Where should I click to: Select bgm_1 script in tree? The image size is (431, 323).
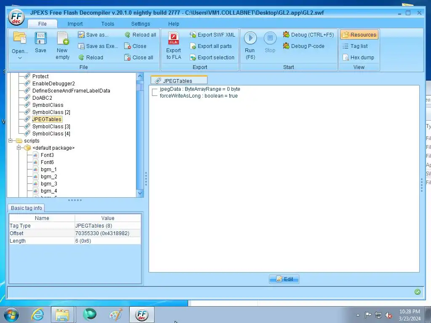click(49, 169)
